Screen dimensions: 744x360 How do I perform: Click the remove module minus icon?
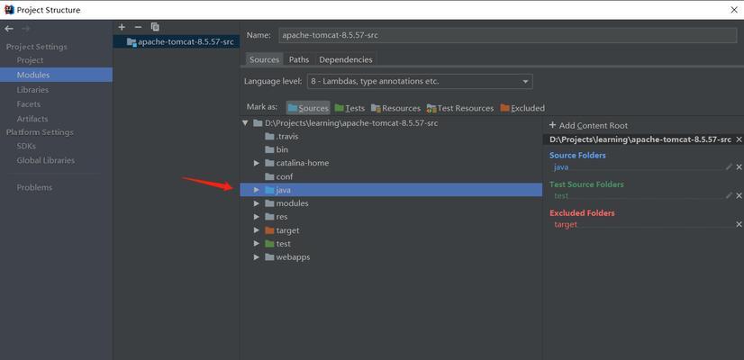tap(138, 27)
